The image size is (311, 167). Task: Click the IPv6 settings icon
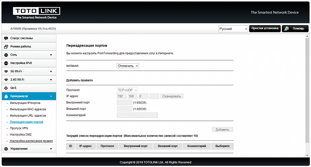[6, 63]
